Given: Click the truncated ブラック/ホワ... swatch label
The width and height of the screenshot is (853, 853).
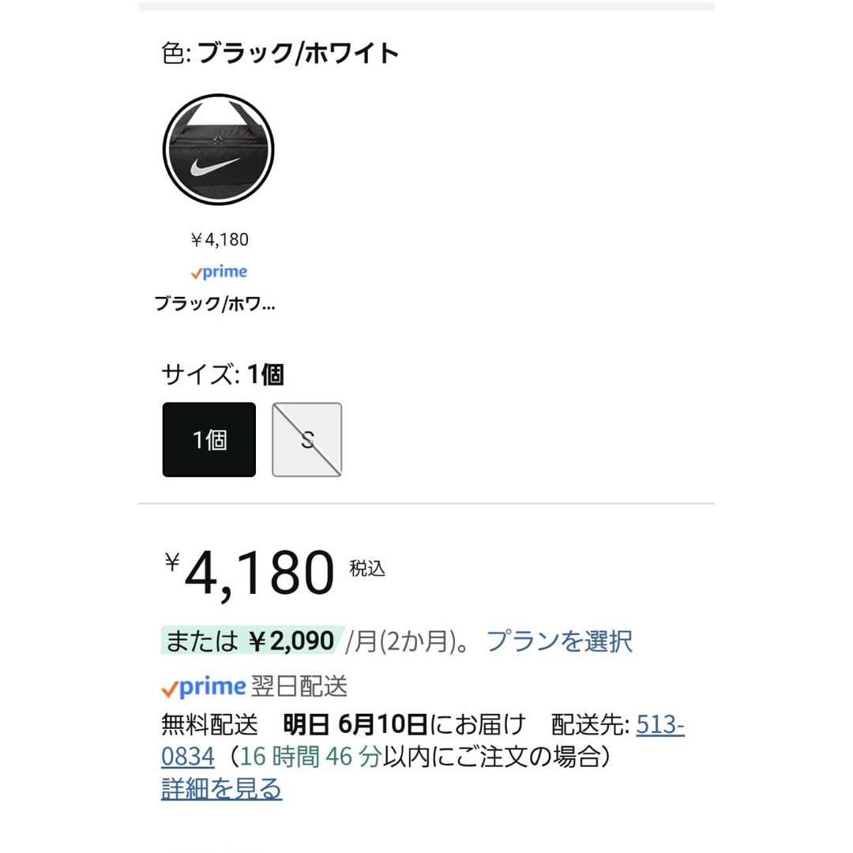Looking at the screenshot, I should pos(215,303).
